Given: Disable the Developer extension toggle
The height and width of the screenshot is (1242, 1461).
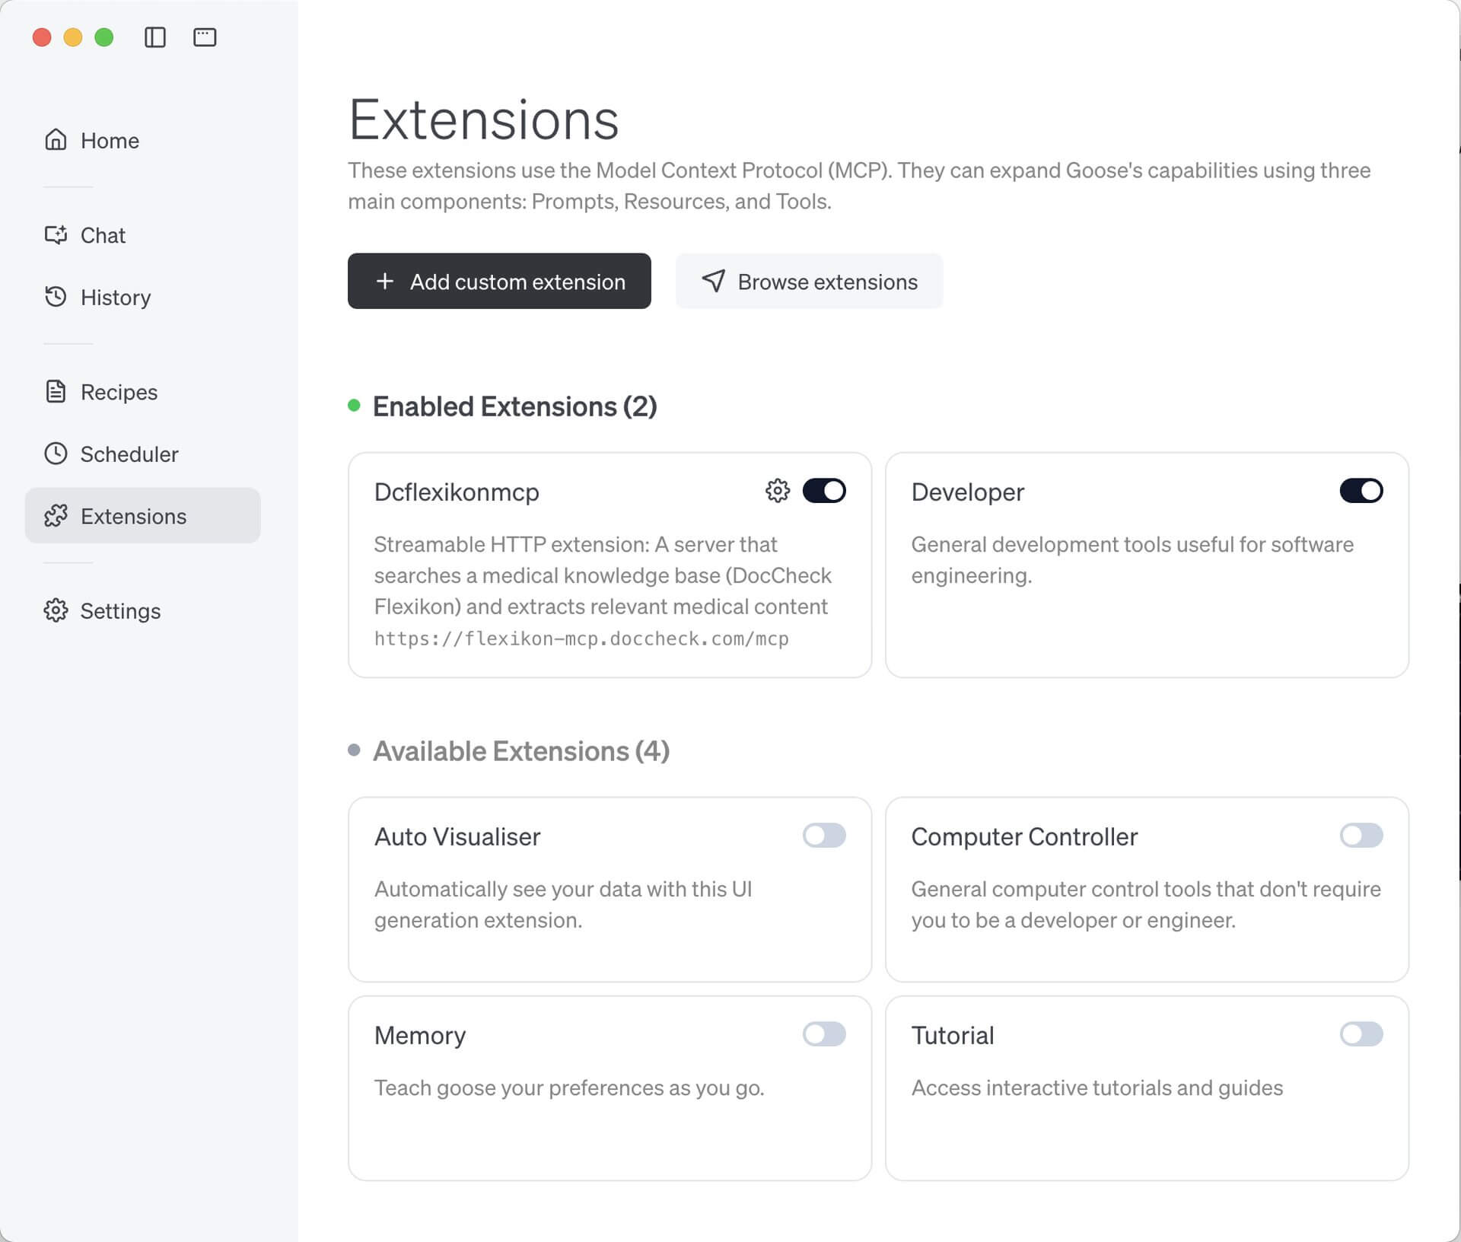Looking at the screenshot, I should point(1361,491).
